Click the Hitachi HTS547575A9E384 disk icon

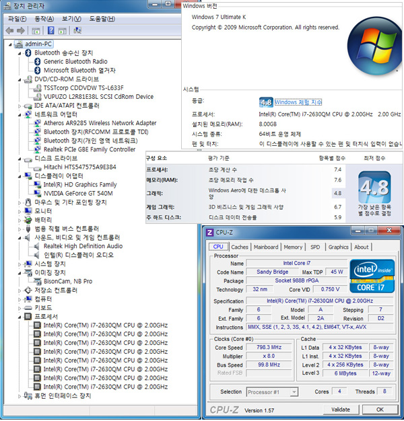pos(37,167)
